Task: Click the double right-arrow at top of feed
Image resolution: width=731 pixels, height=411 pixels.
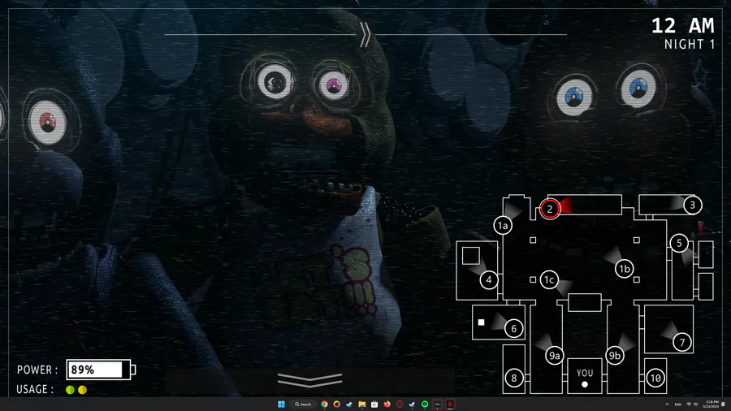Action: point(365,34)
